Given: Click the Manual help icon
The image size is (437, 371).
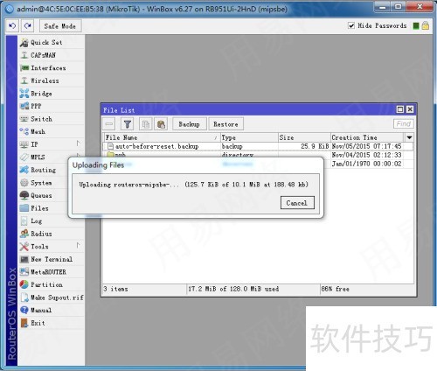Looking at the screenshot, I should tap(24, 310).
